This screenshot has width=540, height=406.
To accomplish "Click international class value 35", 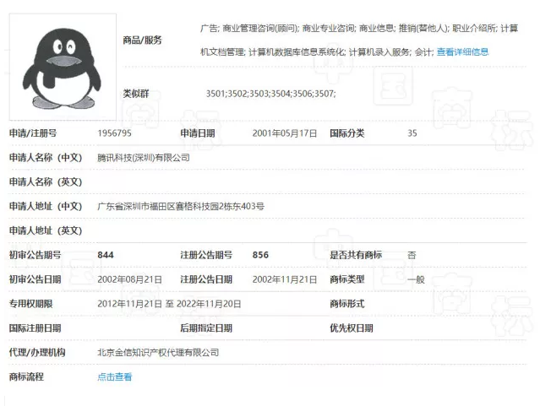I will tap(412, 133).
